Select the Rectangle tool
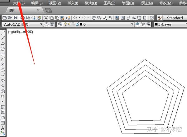Screen dimensions: 187x137 point(2,54)
